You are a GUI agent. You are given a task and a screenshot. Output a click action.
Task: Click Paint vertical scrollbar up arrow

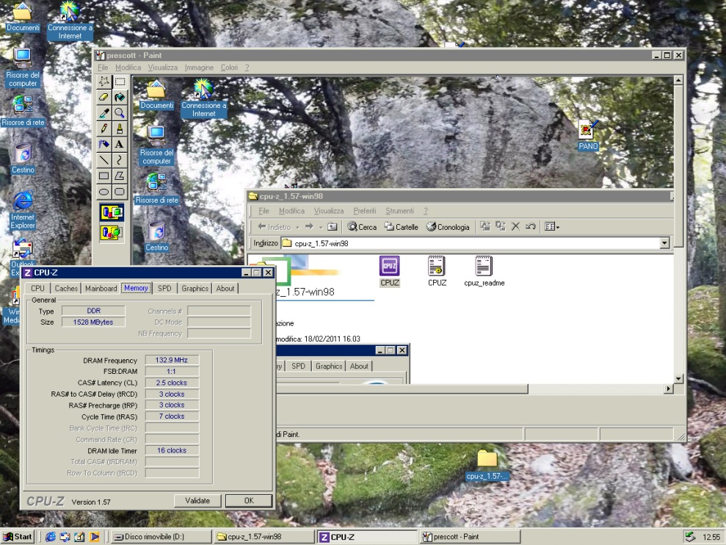pos(678,80)
